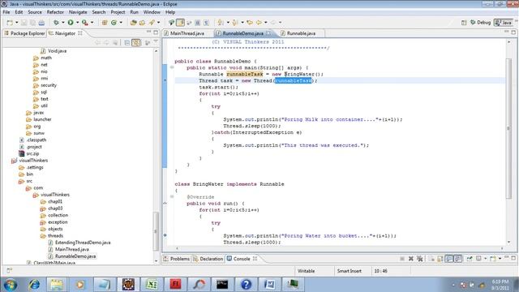
Task: Switch to the Declaration tab
Action: (208, 259)
